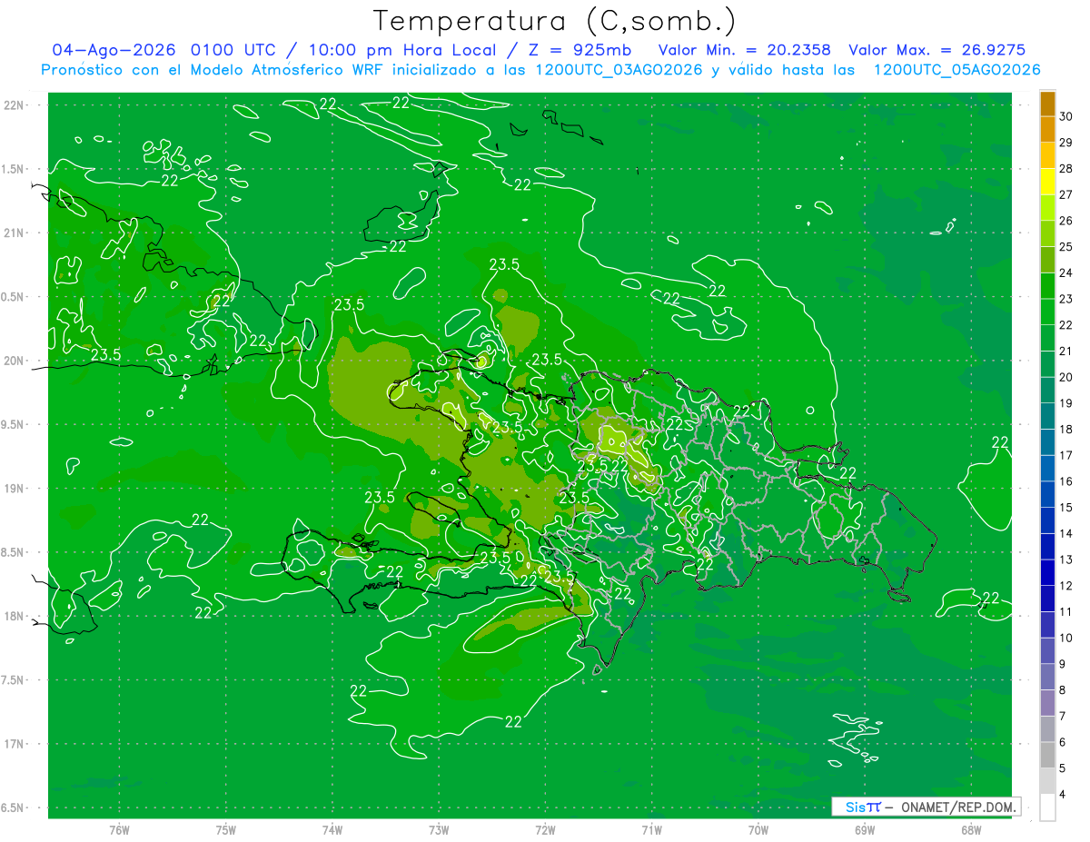Image resolution: width=1090 pixels, height=842 pixels.
Task: Click the "74W" longitude axis label
Action: (x=332, y=829)
